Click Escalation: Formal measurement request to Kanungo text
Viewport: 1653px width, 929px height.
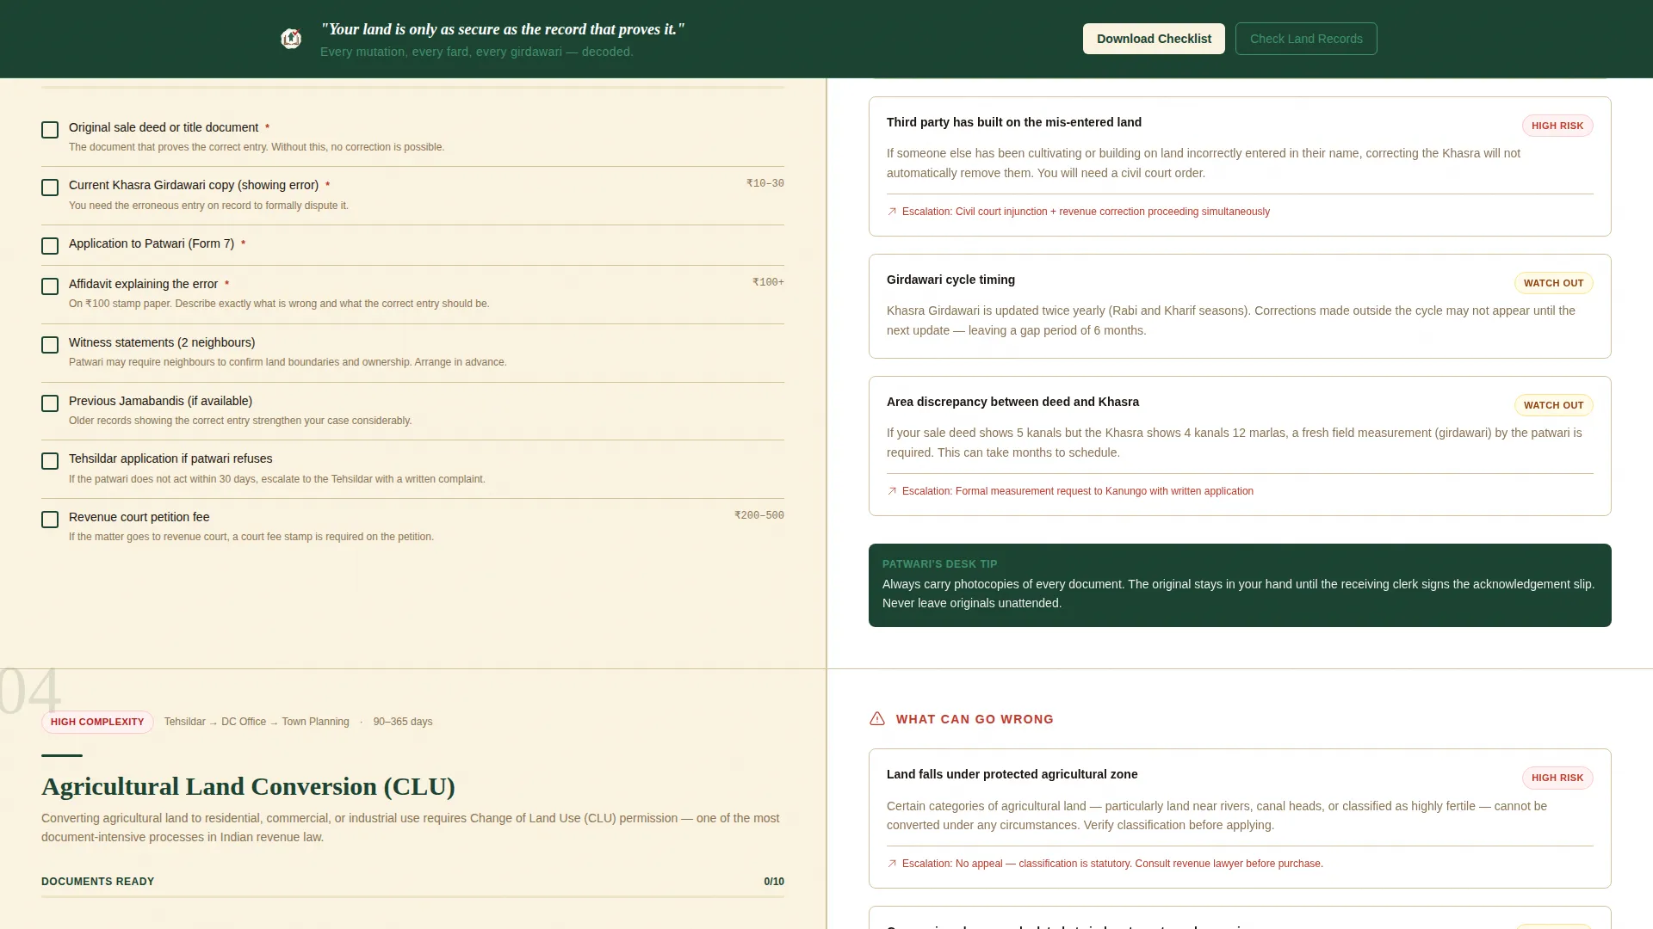pyautogui.click(x=1078, y=491)
